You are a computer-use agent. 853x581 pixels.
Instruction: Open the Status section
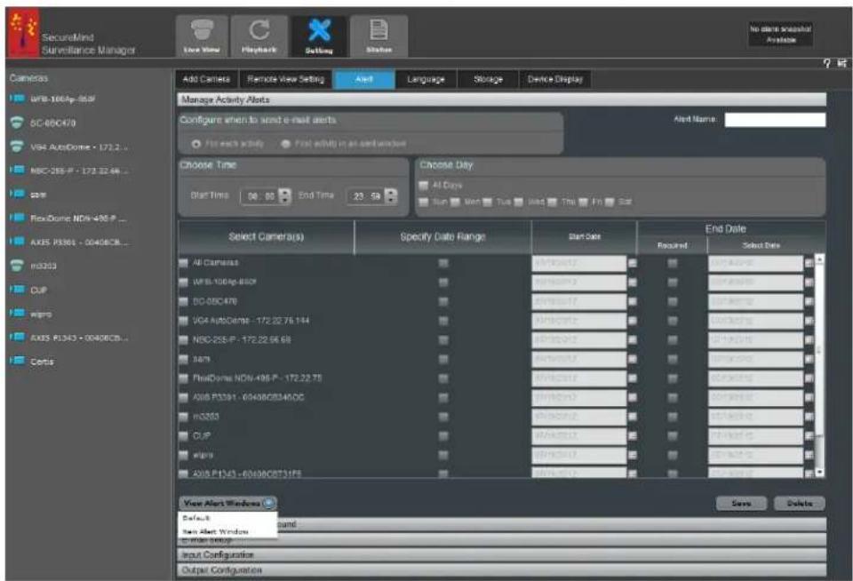tap(379, 36)
